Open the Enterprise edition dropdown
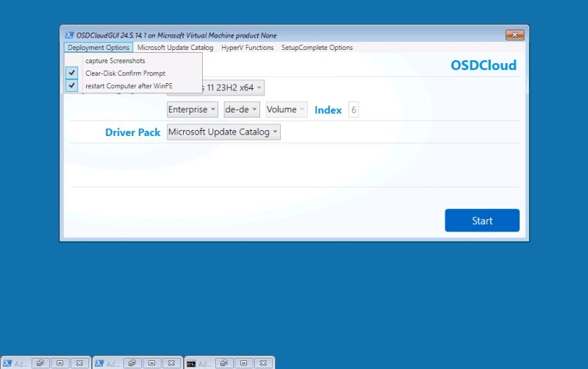This screenshot has width=588, height=369. (192, 110)
